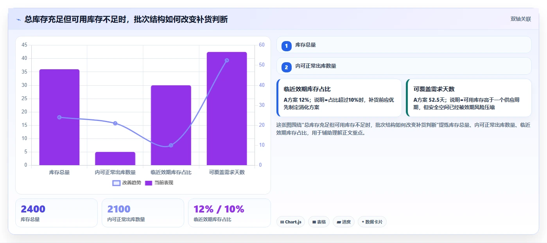Click the 2100 内可正常出库数量 stat card
The width and height of the screenshot is (547, 243).
pos(143,213)
